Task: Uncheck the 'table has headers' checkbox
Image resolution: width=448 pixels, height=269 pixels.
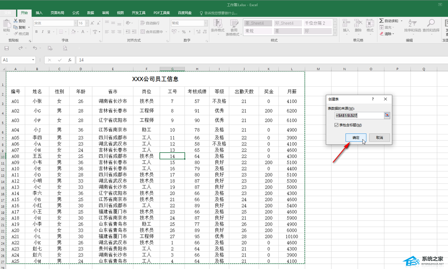Action: tap(336, 125)
